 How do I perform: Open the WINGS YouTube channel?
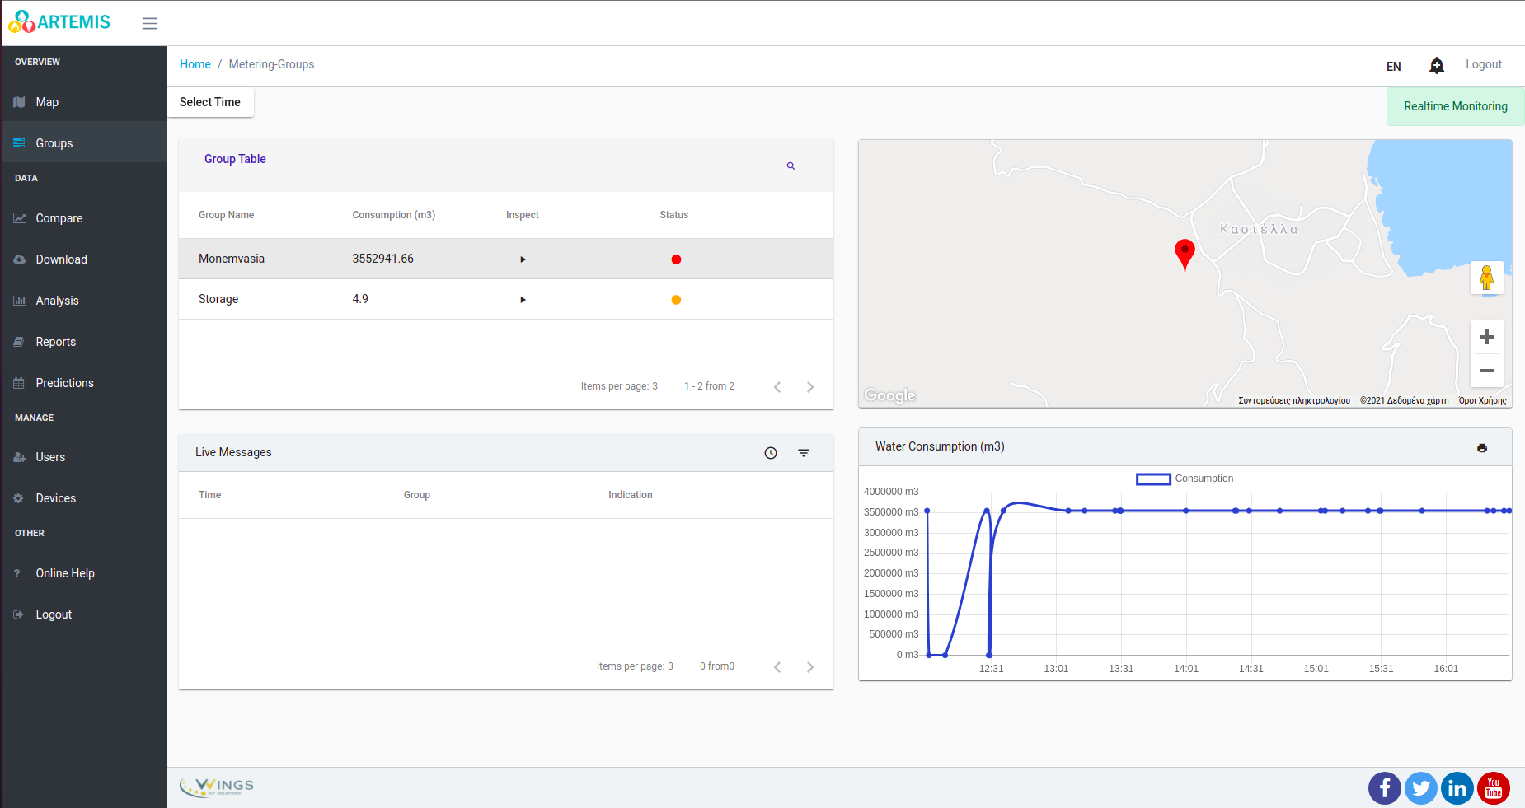[x=1493, y=788]
